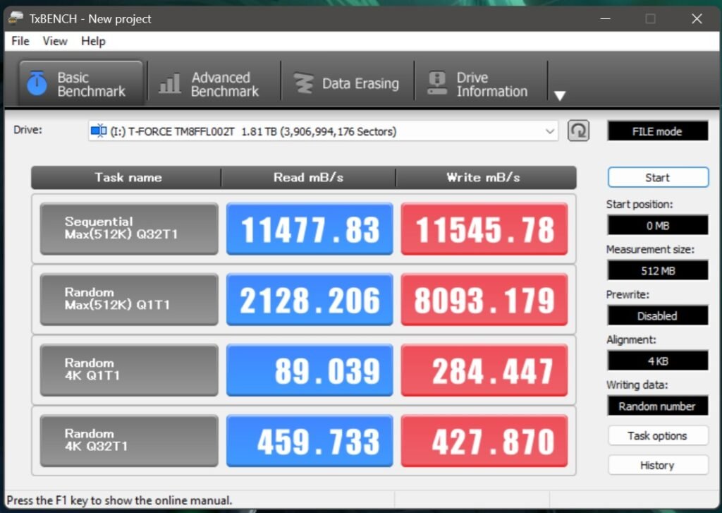The height and width of the screenshot is (513, 722).
Task: Open the View menu
Action: (55, 41)
